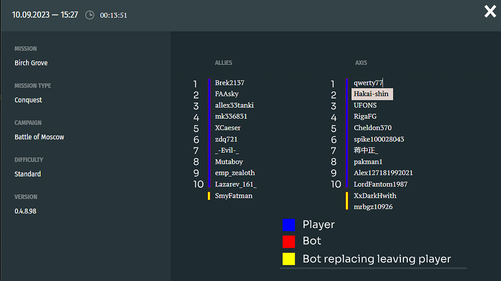This screenshot has width=501, height=281.
Task: Select Axis replacement XxDarkHwith
Action: (x=375, y=196)
